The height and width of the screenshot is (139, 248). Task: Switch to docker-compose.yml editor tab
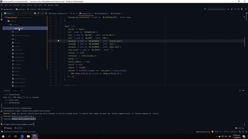click(59, 14)
